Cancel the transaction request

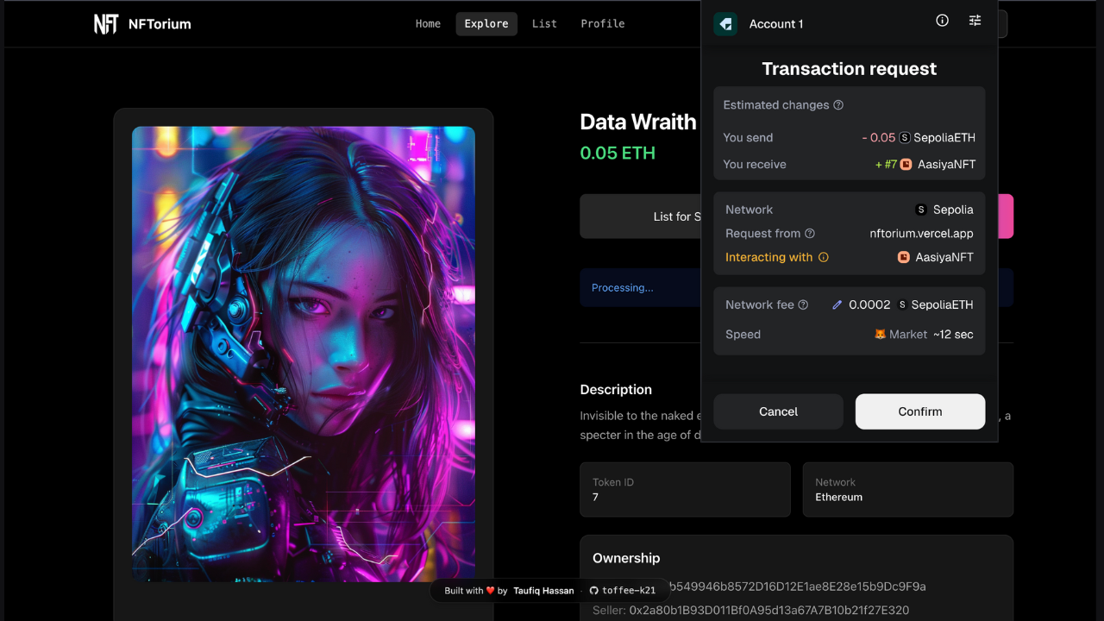click(778, 411)
